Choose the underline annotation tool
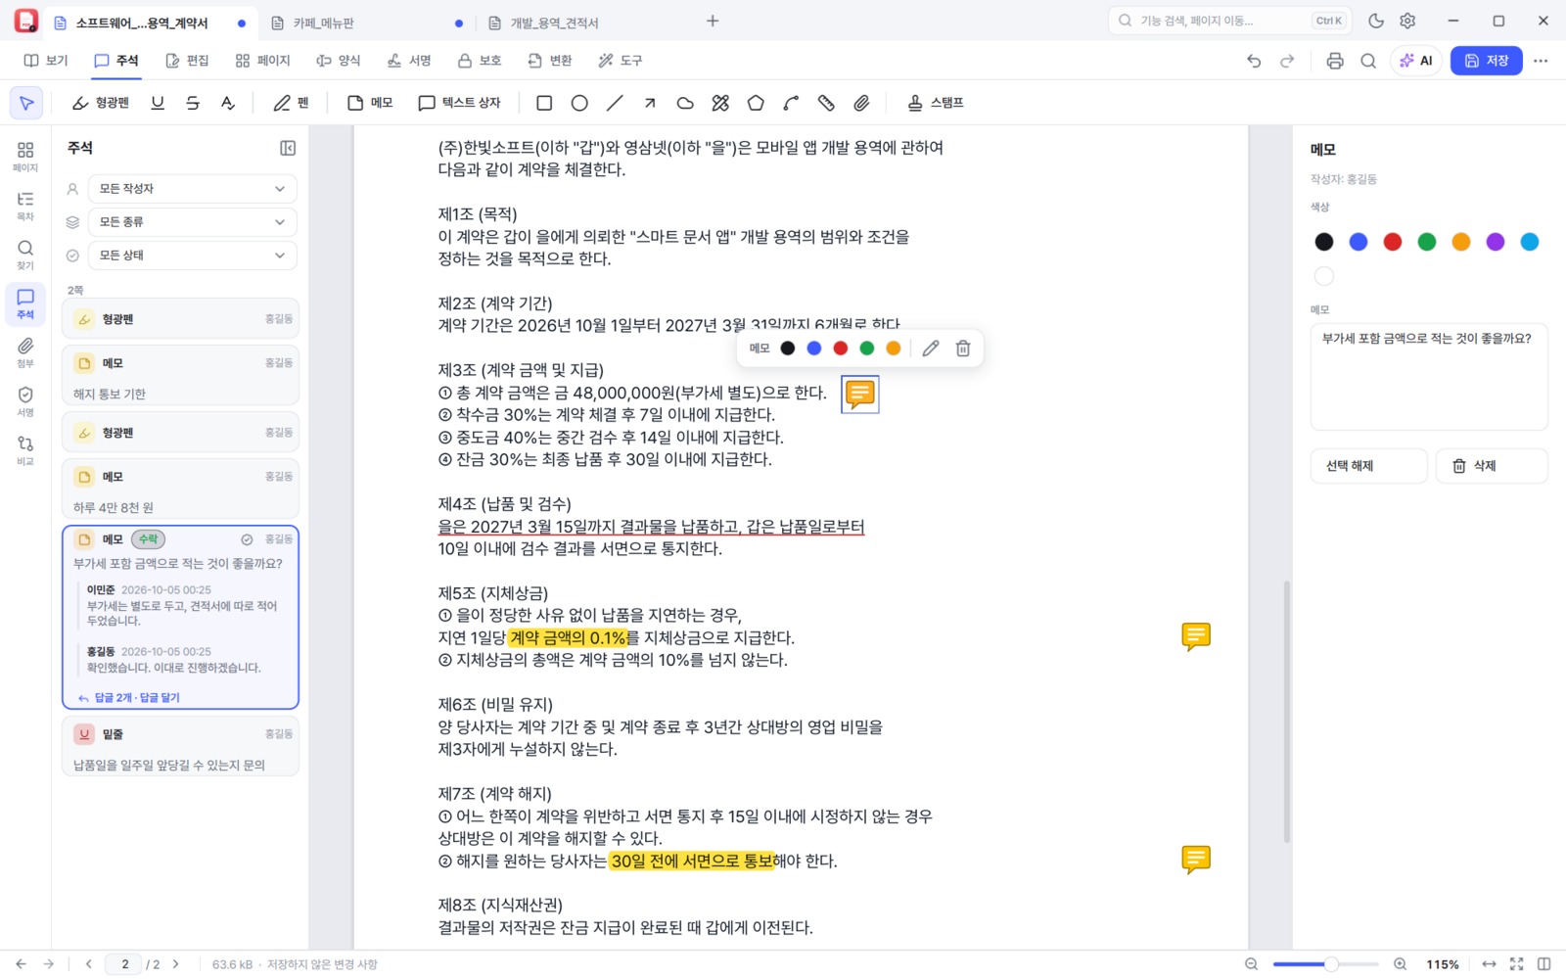Viewport: 1566px width, 979px height. [158, 103]
